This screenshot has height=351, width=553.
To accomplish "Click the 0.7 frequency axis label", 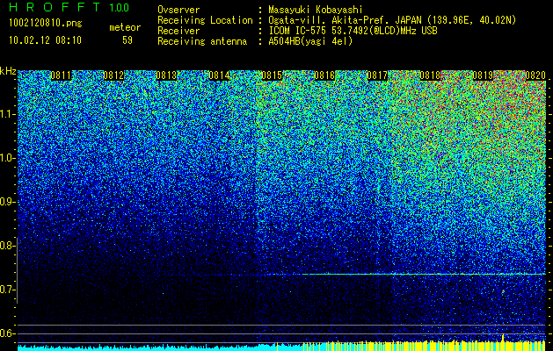I will (x=6, y=290).
